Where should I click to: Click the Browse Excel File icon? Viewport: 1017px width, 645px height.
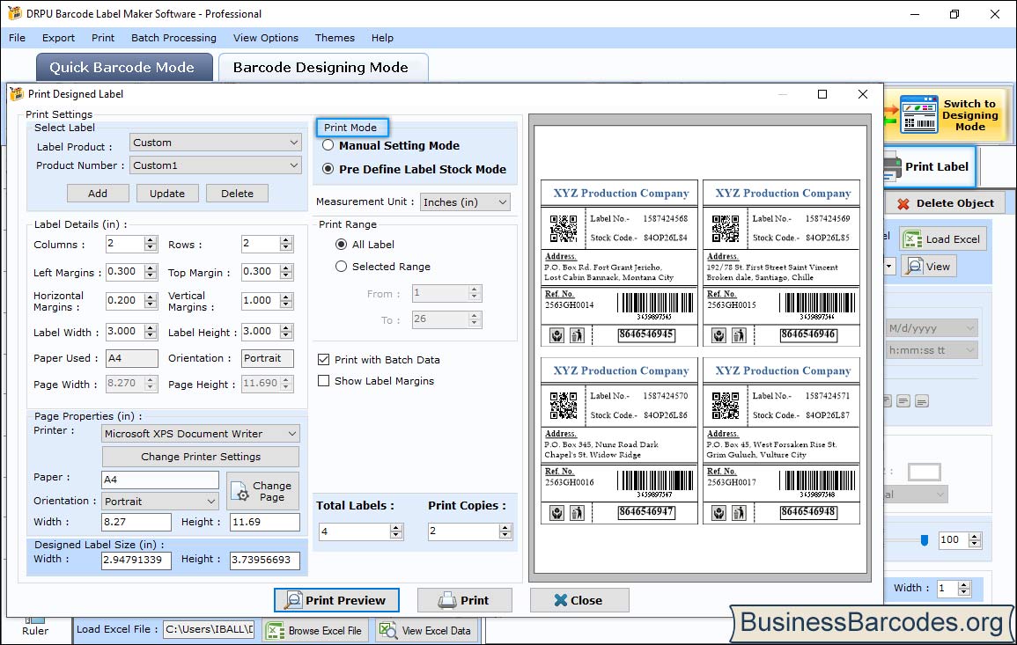coord(276,631)
